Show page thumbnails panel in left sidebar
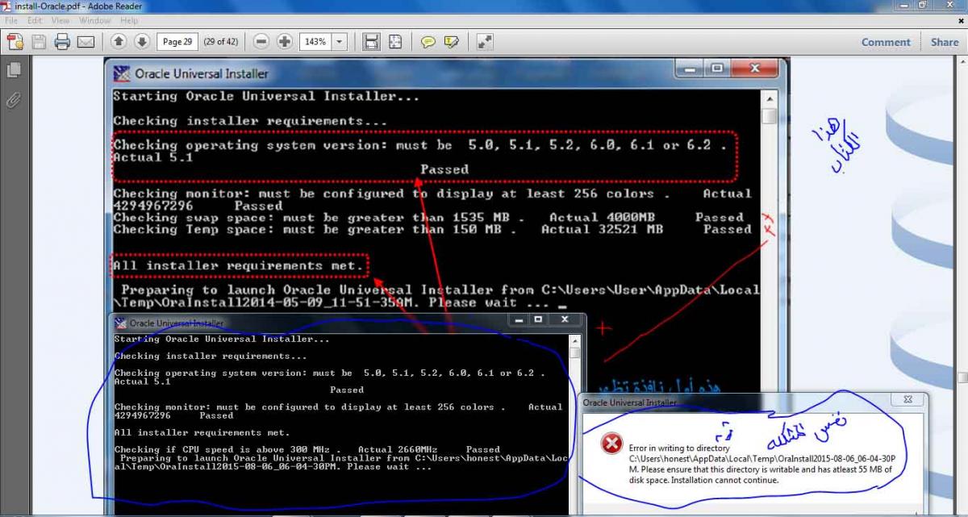The width and height of the screenshot is (968, 517). pyautogui.click(x=14, y=71)
